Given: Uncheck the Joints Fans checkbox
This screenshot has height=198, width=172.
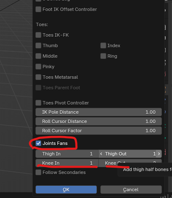Looking at the screenshot, I should click(38, 143).
